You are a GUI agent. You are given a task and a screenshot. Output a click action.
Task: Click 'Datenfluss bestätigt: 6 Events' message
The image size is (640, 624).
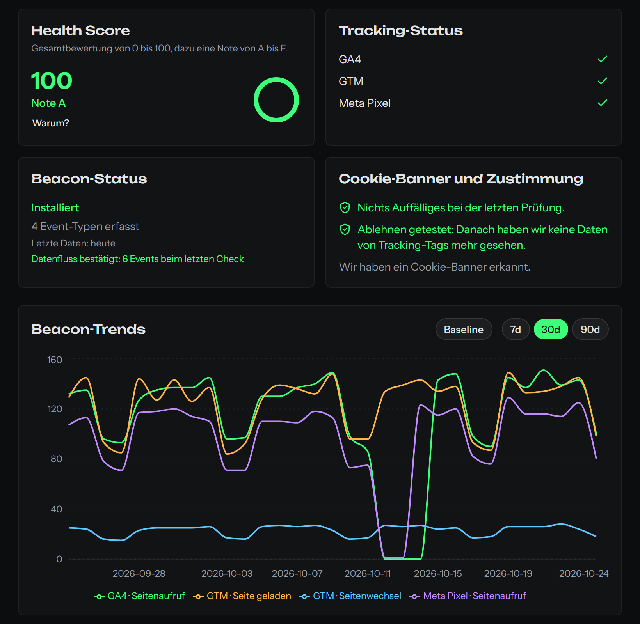(x=137, y=259)
